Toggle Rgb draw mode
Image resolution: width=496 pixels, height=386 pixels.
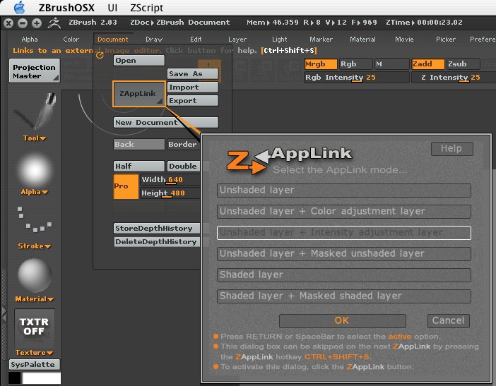point(355,64)
